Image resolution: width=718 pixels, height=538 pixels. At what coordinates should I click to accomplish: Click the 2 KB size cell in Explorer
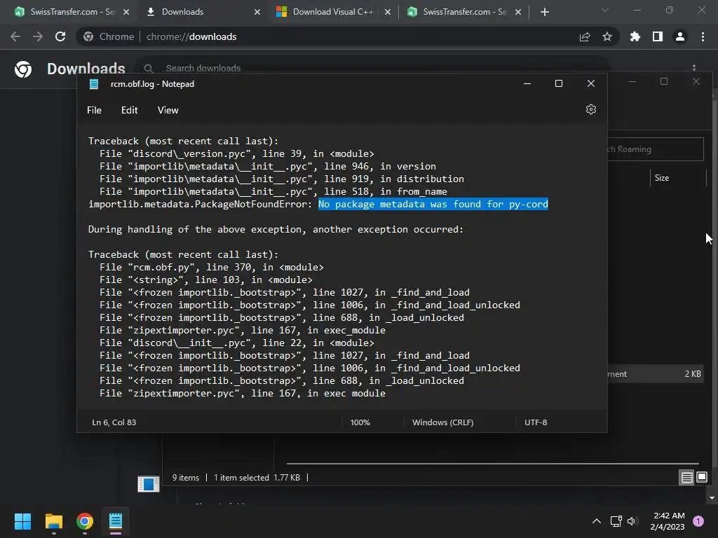tap(692, 374)
